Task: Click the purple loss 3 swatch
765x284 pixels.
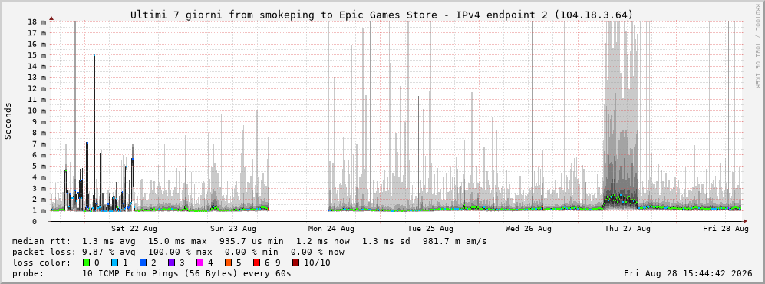Action: pos(171,263)
